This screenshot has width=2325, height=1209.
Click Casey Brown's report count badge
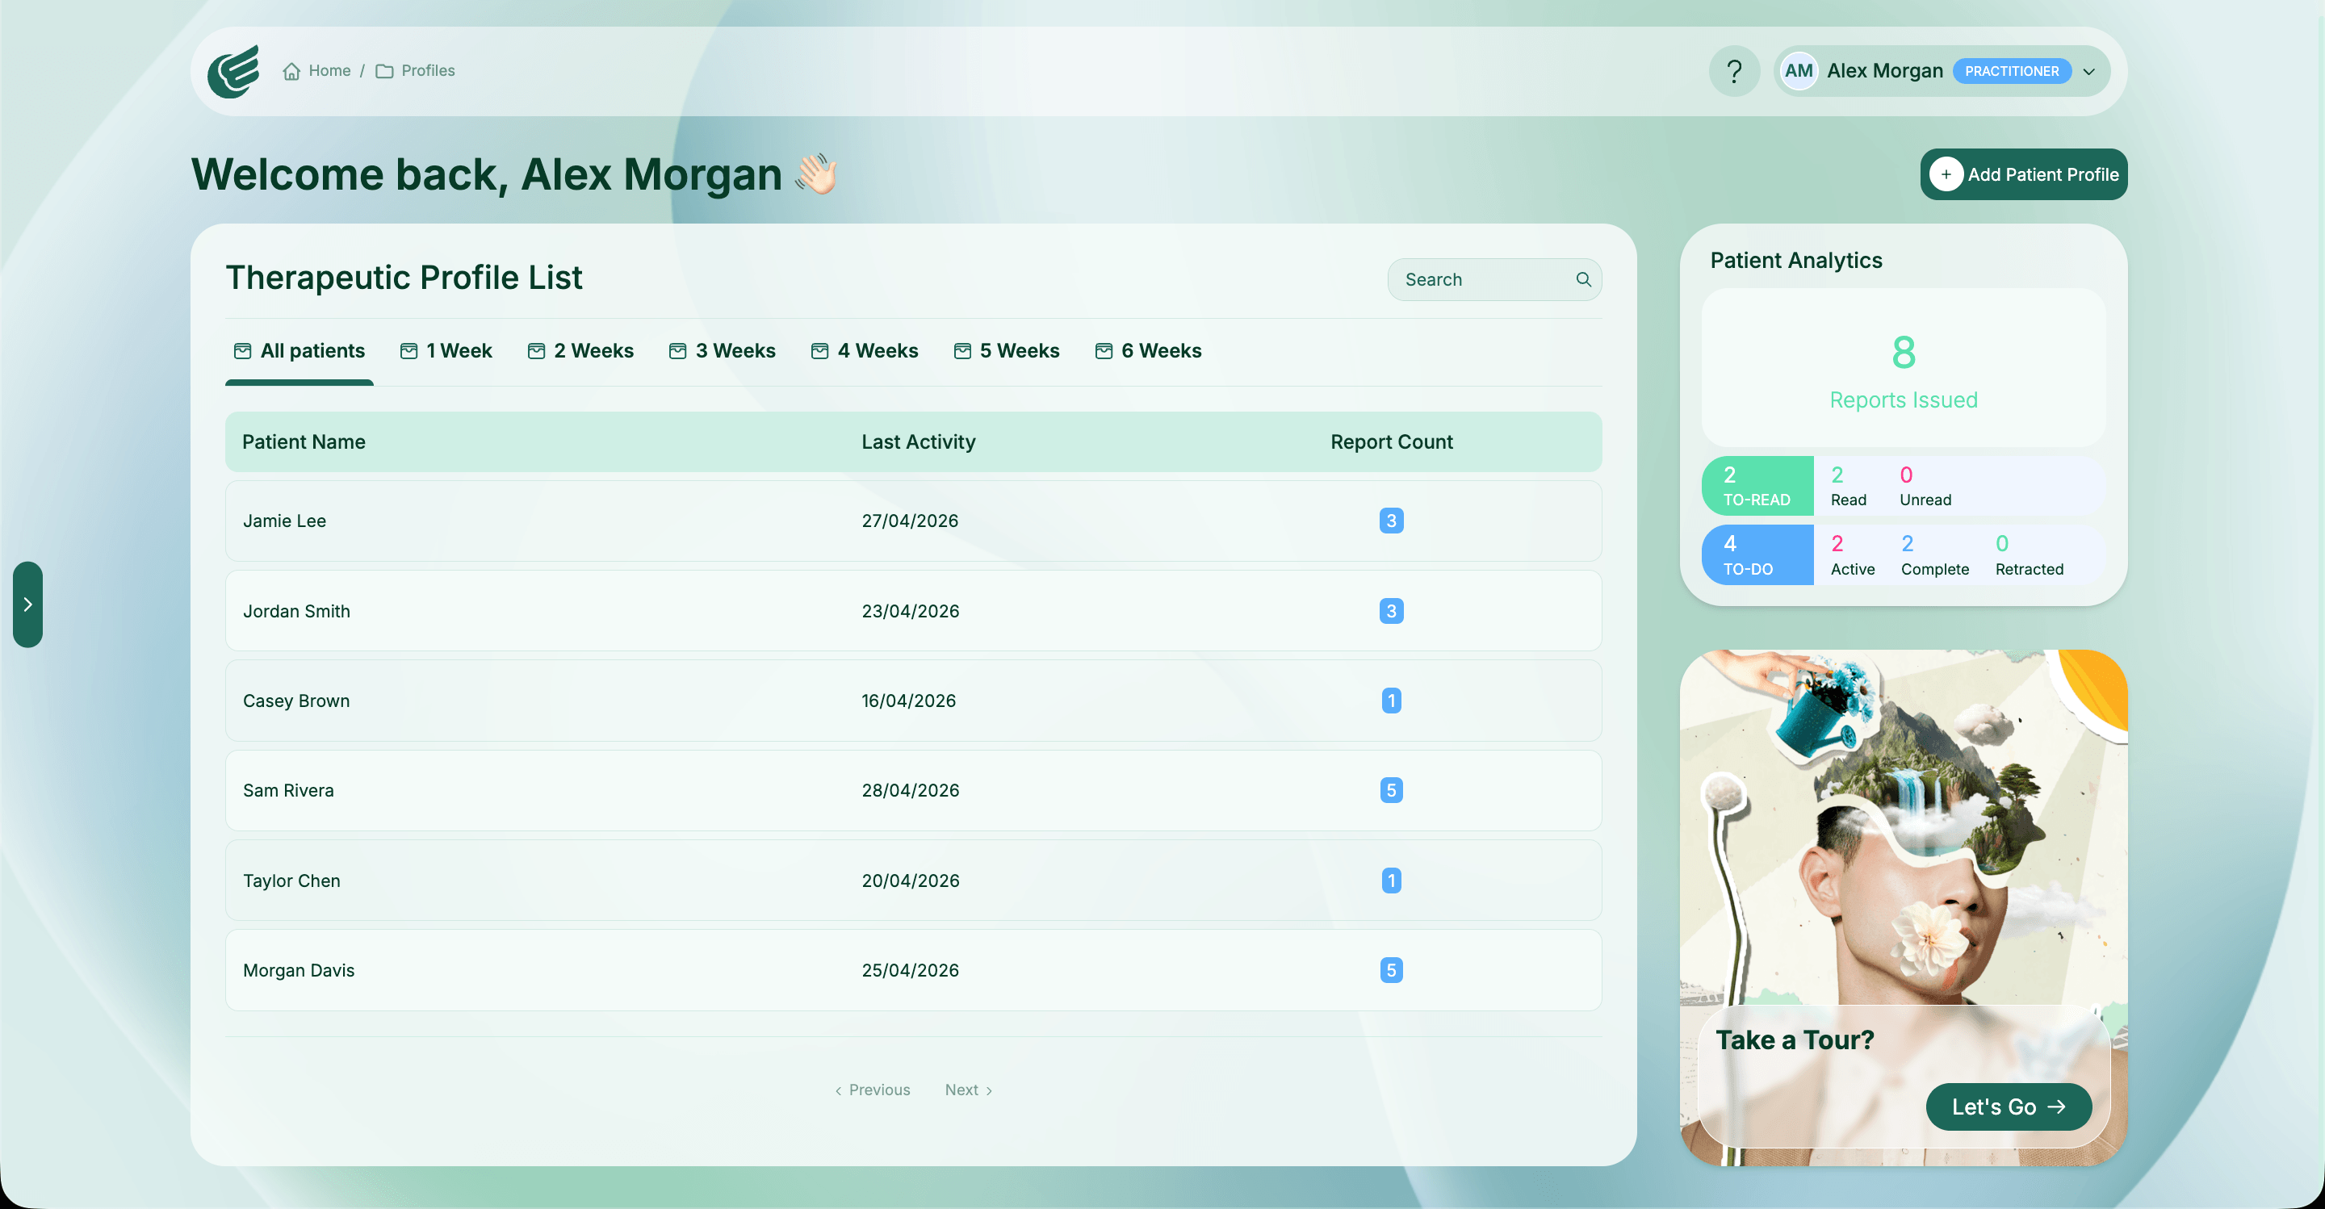click(x=1391, y=701)
